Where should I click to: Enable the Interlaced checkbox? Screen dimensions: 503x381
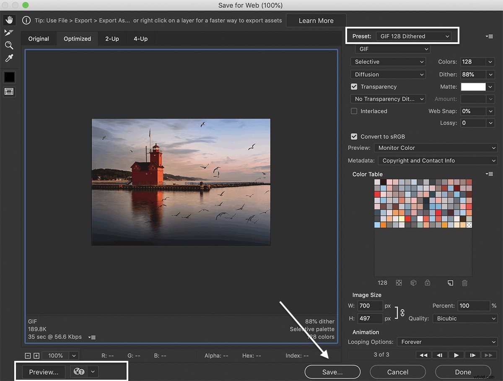(x=354, y=111)
